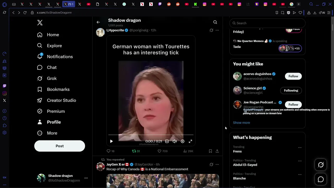Click the Post button
This screenshot has height=188, width=334.
coord(59,146)
